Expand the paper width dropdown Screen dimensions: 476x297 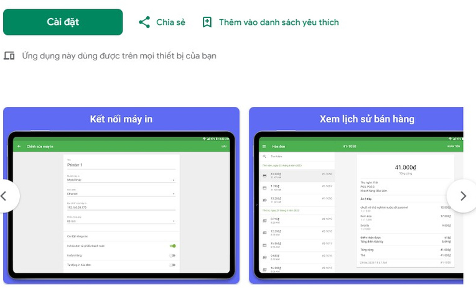click(x=121, y=220)
